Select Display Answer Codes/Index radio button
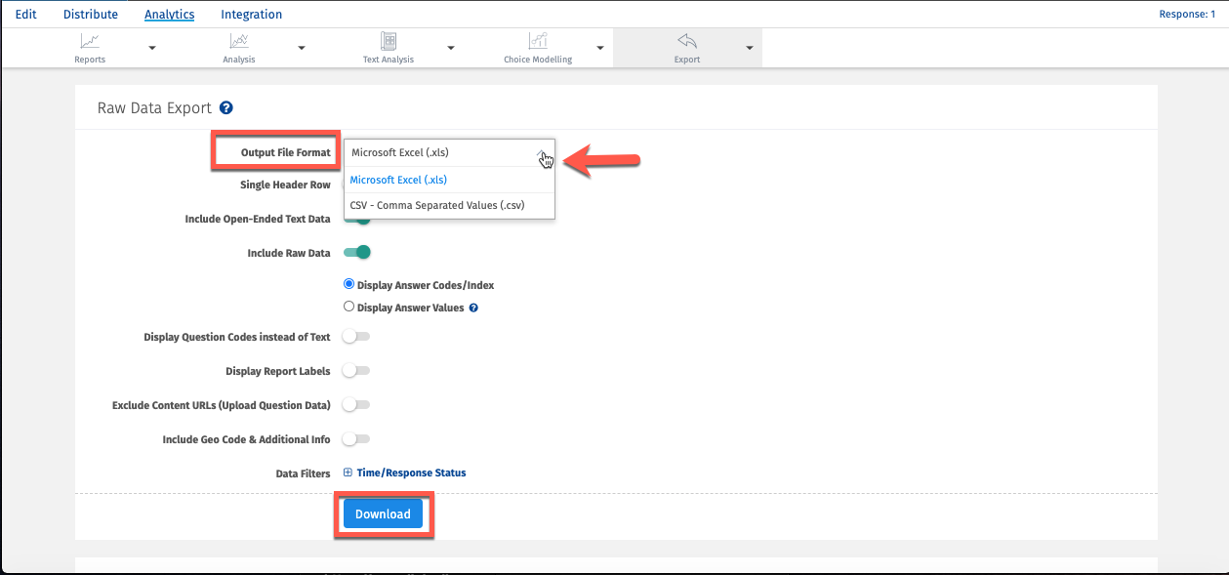 [348, 284]
